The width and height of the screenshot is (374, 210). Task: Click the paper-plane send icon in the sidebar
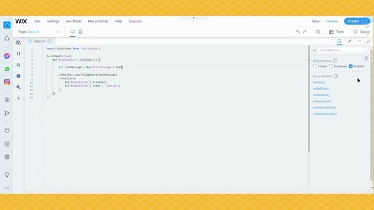[x=7, y=113]
